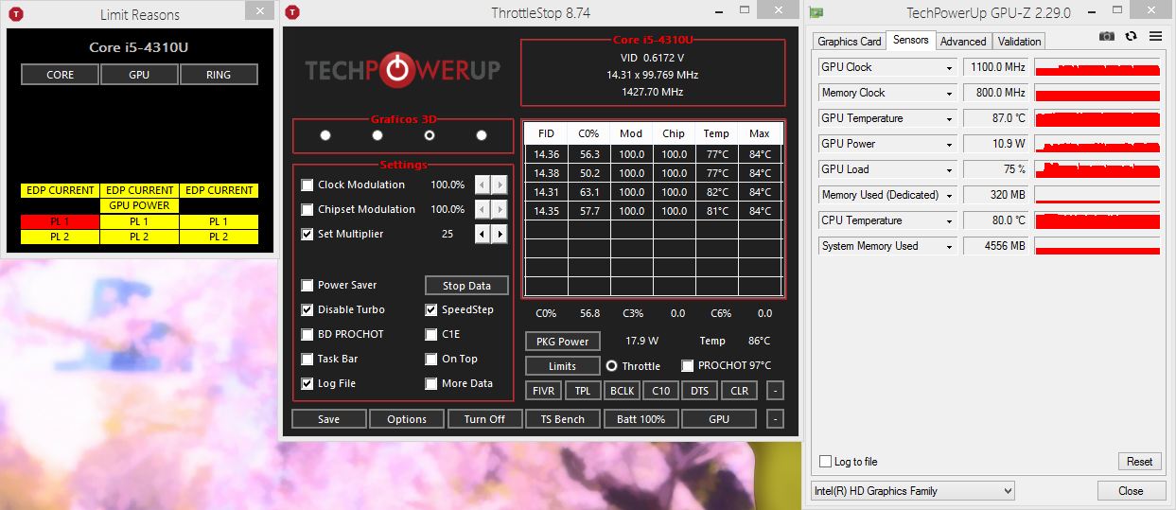The image size is (1176, 510).
Task: Enable the Power Saver checkbox
Action: tap(307, 285)
